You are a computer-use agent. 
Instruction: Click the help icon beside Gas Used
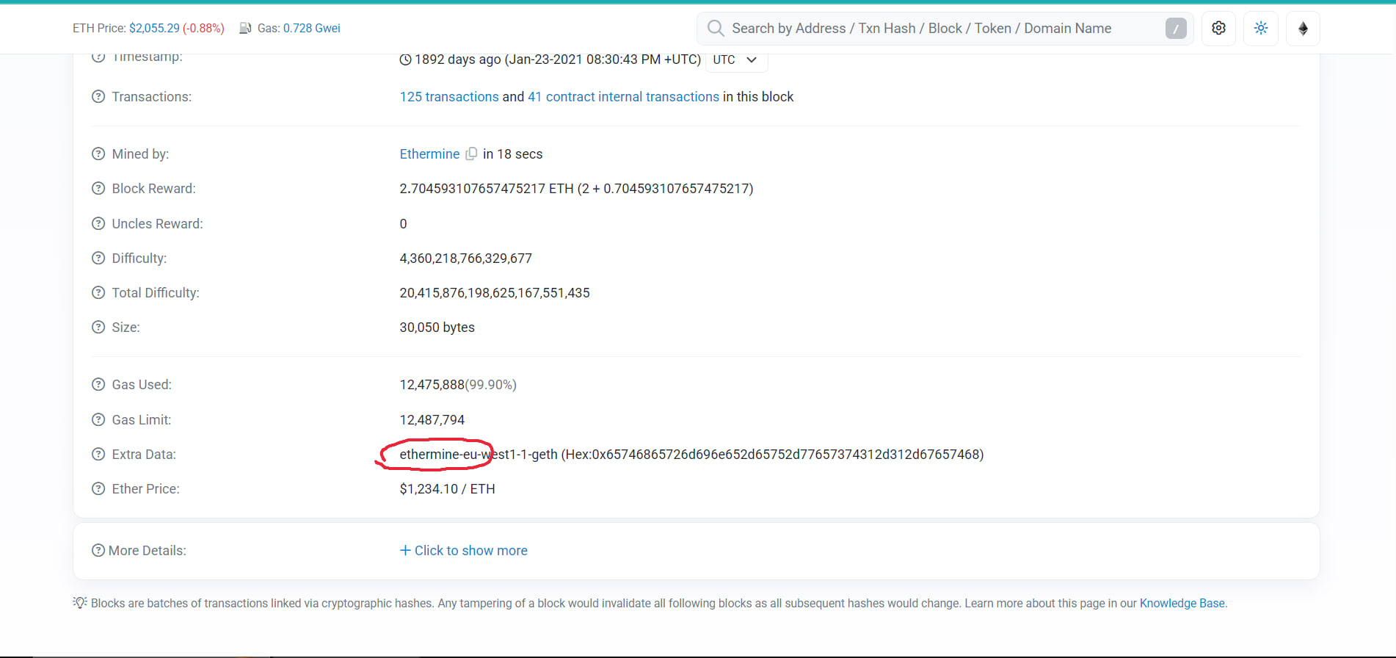(98, 385)
